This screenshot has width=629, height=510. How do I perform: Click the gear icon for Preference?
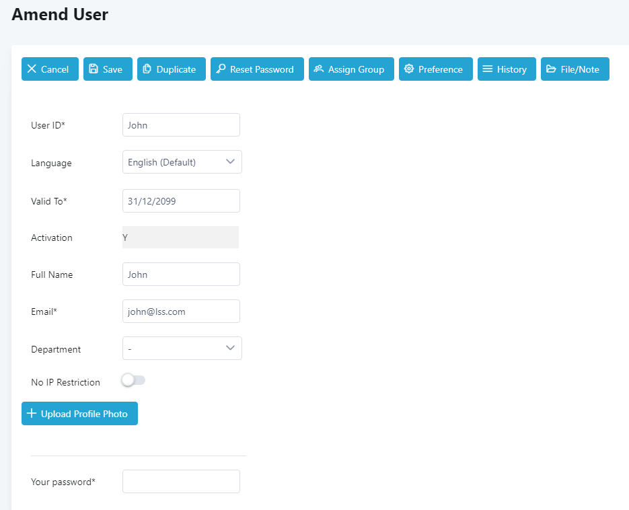pos(409,69)
